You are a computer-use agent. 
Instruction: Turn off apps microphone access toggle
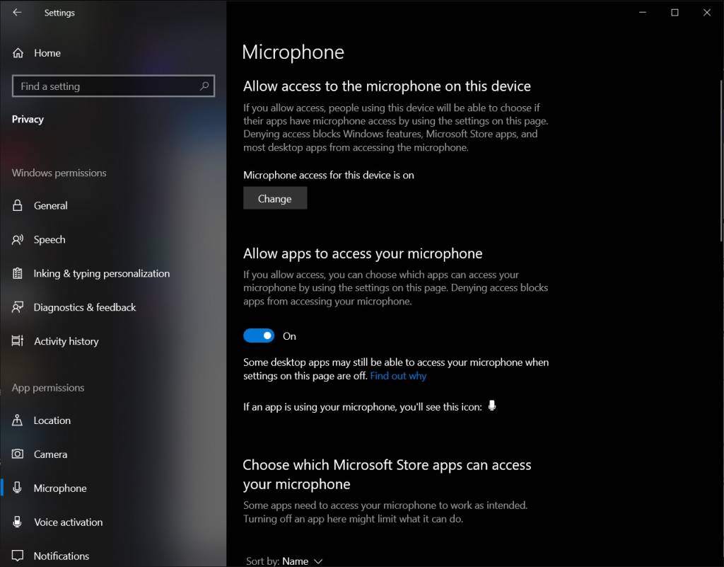[x=259, y=336]
